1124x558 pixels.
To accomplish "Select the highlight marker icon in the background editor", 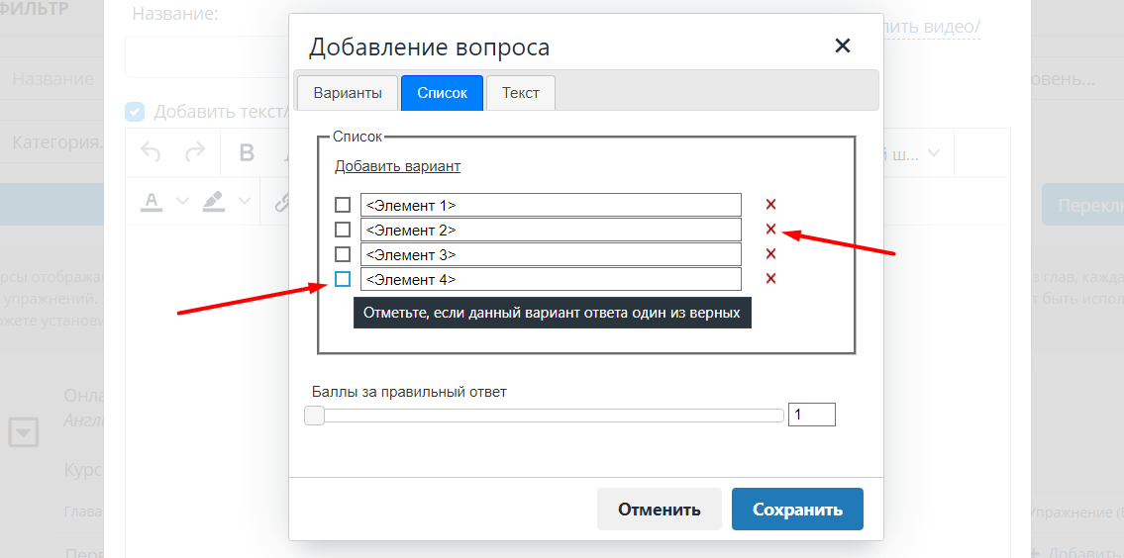I will coord(213,201).
